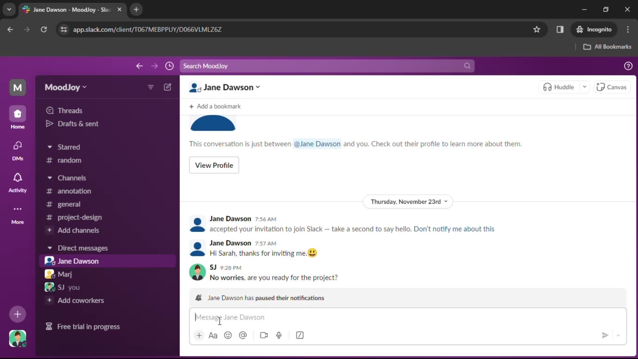This screenshot has width=638, height=359.
Task: Click the View Profile button
Action: click(x=214, y=165)
